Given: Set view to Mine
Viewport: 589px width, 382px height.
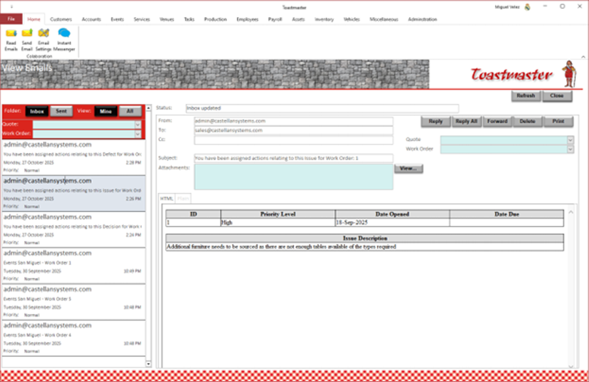Looking at the screenshot, I should [x=105, y=111].
